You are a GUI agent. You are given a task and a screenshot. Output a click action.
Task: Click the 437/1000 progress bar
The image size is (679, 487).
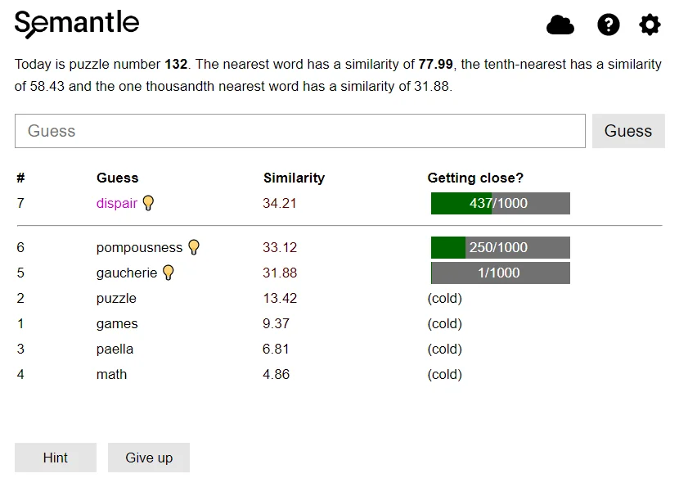tap(500, 203)
